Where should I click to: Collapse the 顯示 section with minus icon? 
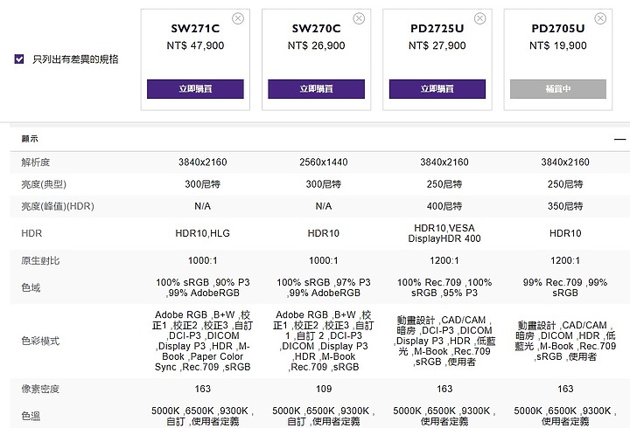point(619,139)
